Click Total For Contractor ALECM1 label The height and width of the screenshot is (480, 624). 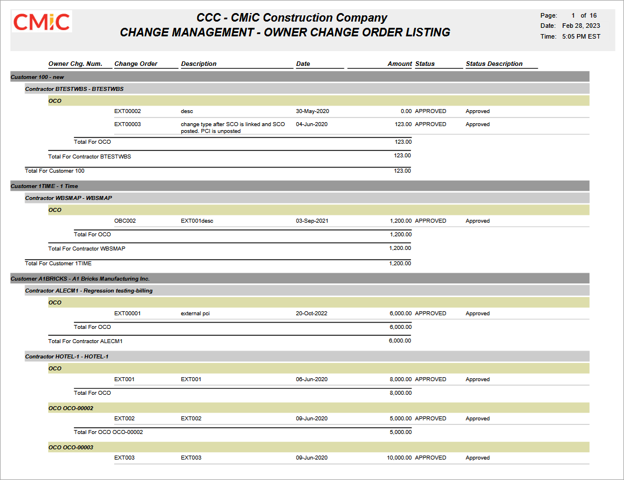pos(85,341)
